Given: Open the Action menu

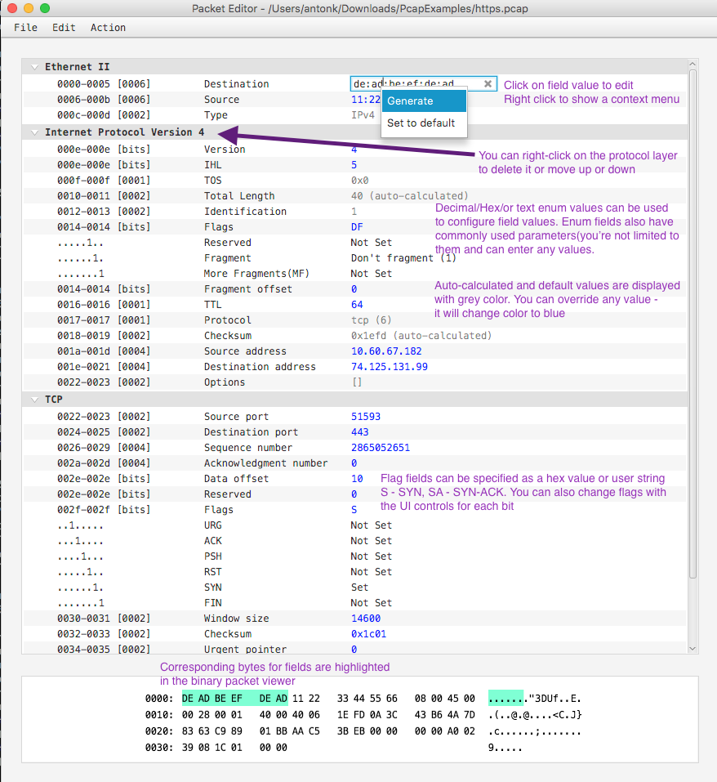Looking at the screenshot, I should pyautogui.click(x=108, y=28).
